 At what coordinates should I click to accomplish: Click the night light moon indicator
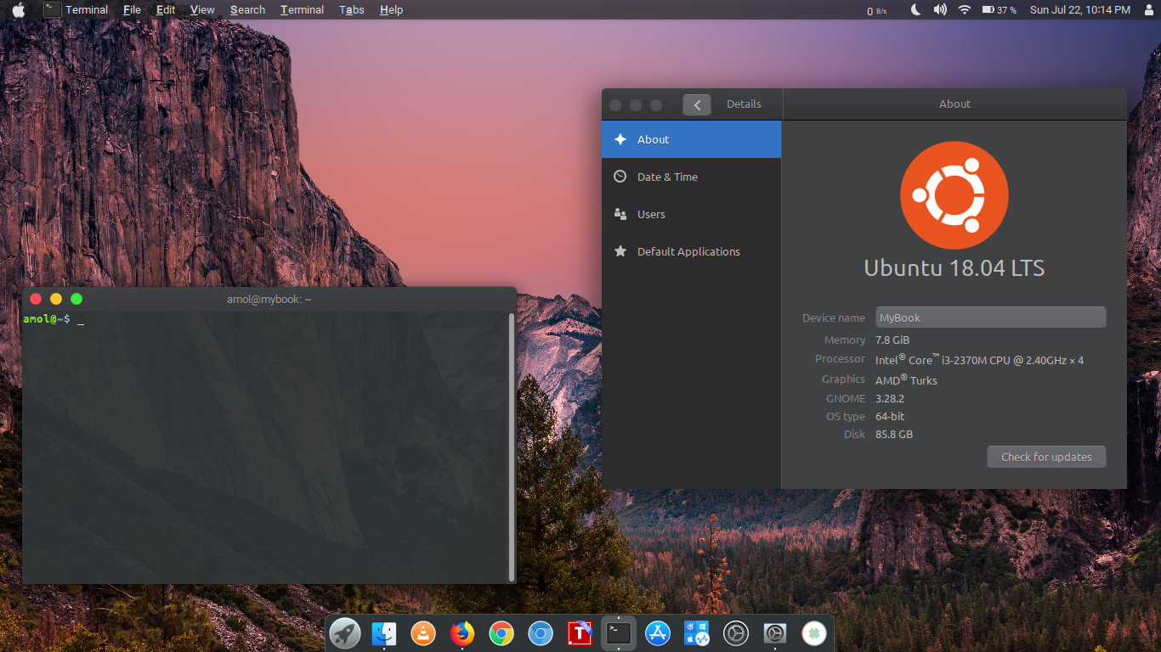coord(916,10)
